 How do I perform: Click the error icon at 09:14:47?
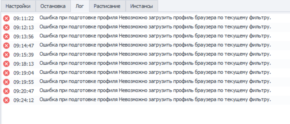point(6,45)
